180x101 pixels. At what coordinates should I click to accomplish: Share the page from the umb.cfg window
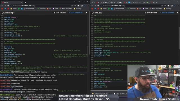click(x=162, y=6)
